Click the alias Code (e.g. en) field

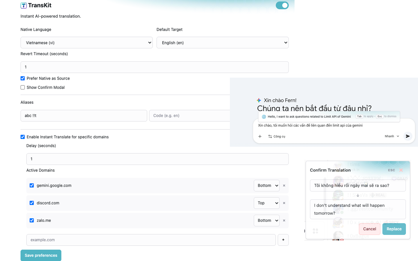pos(190,116)
